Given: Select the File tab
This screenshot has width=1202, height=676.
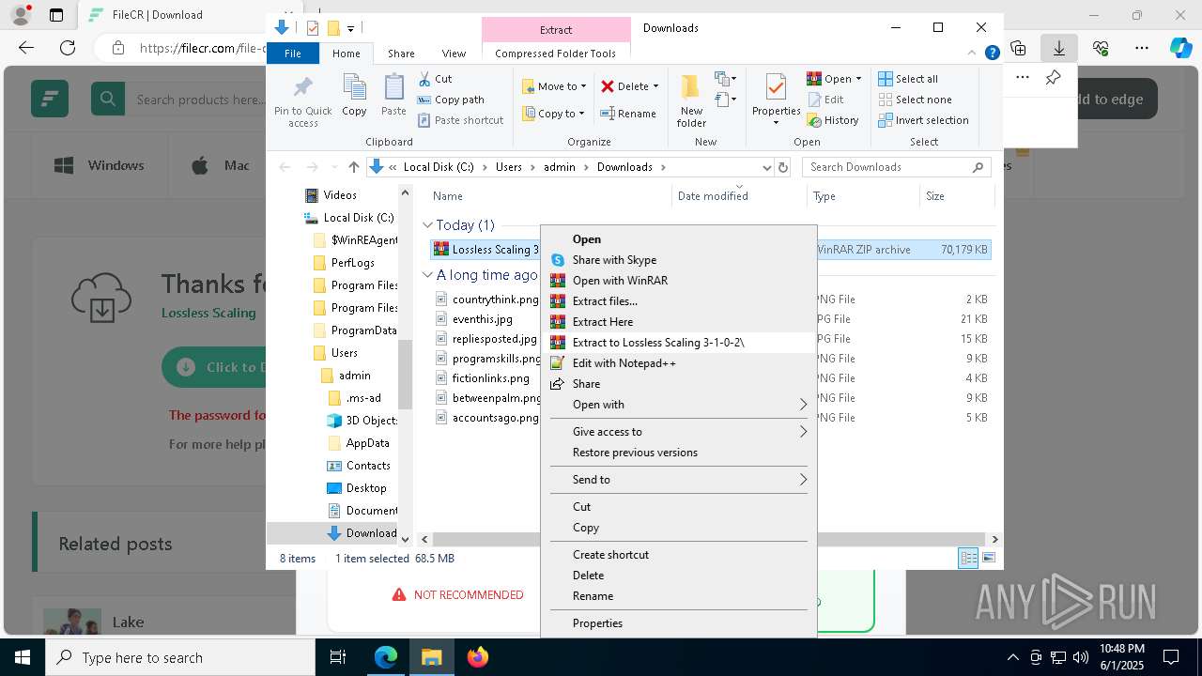Looking at the screenshot, I should point(293,54).
